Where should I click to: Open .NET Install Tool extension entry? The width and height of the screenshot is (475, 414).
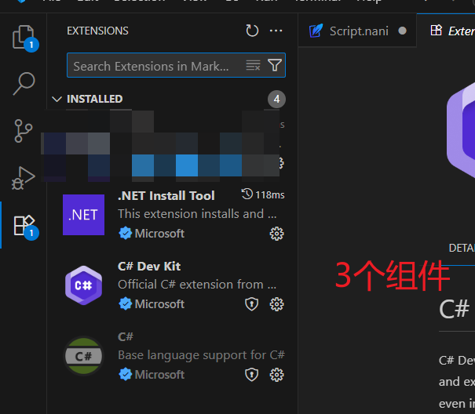point(173,215)
